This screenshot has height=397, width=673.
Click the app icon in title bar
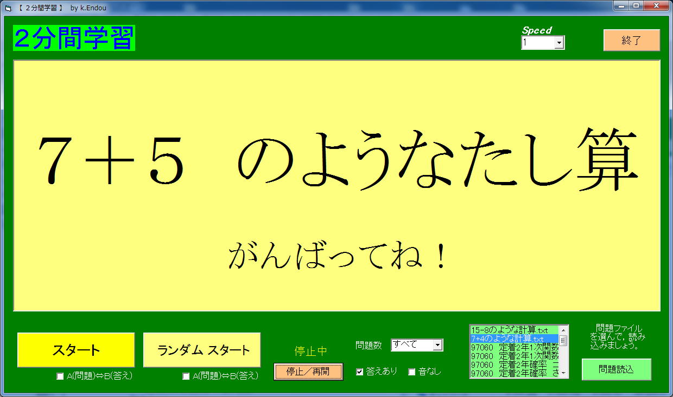click(x=8, y=7)
